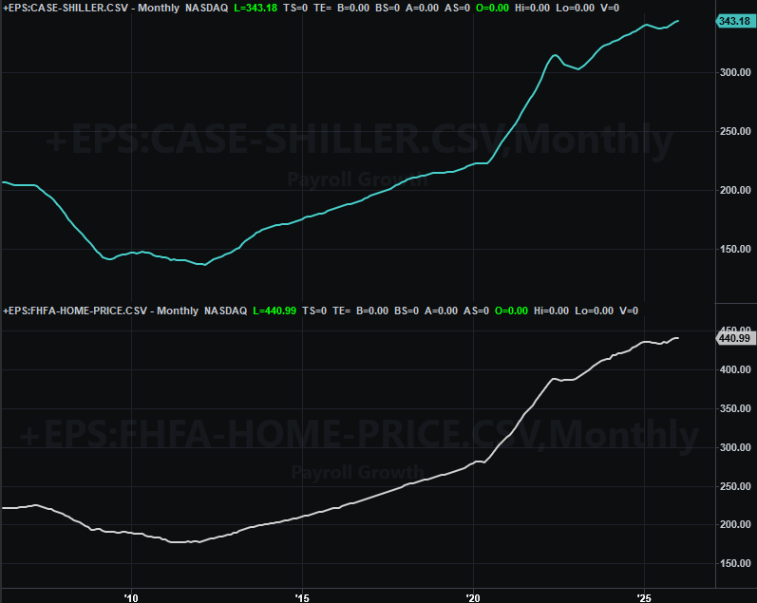Click the Payroll Growth watermark in the top chart
757x603 pixels.
tap(357, 179)
